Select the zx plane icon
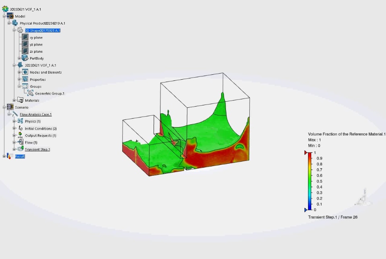Viewport: 386px width, 259px height. (25, 51)
